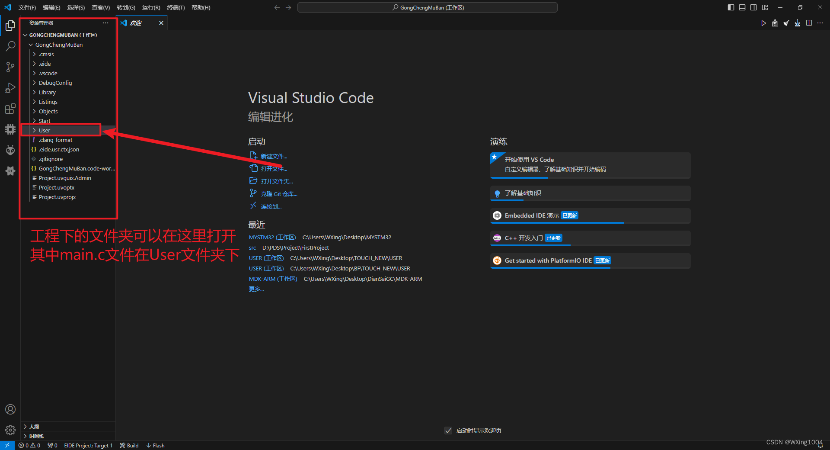This screenshot has width=830, height=450.
Task: Click the GongChengMuBan search box in title bar
Action: (x=427, y=7)
